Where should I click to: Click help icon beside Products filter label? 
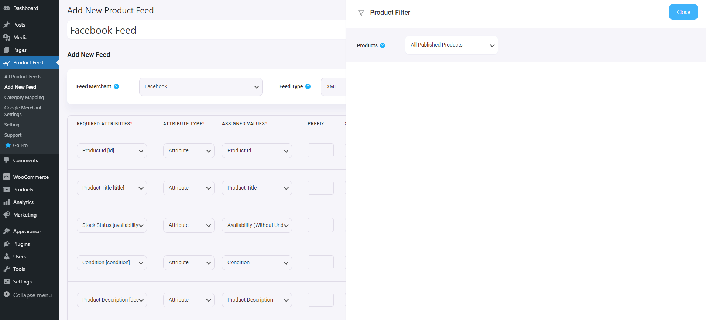(383, 45)
